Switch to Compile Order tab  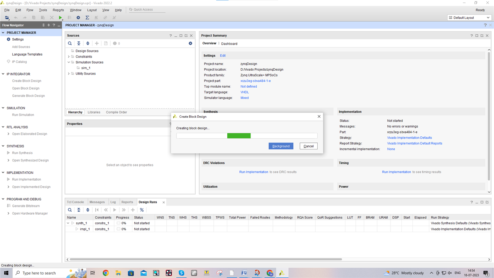[117, 112]
